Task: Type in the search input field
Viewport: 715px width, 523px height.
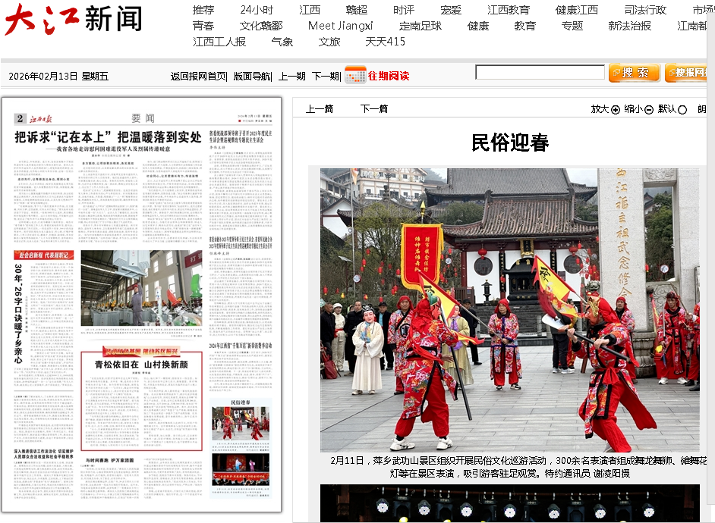Action: click(540, 73)
